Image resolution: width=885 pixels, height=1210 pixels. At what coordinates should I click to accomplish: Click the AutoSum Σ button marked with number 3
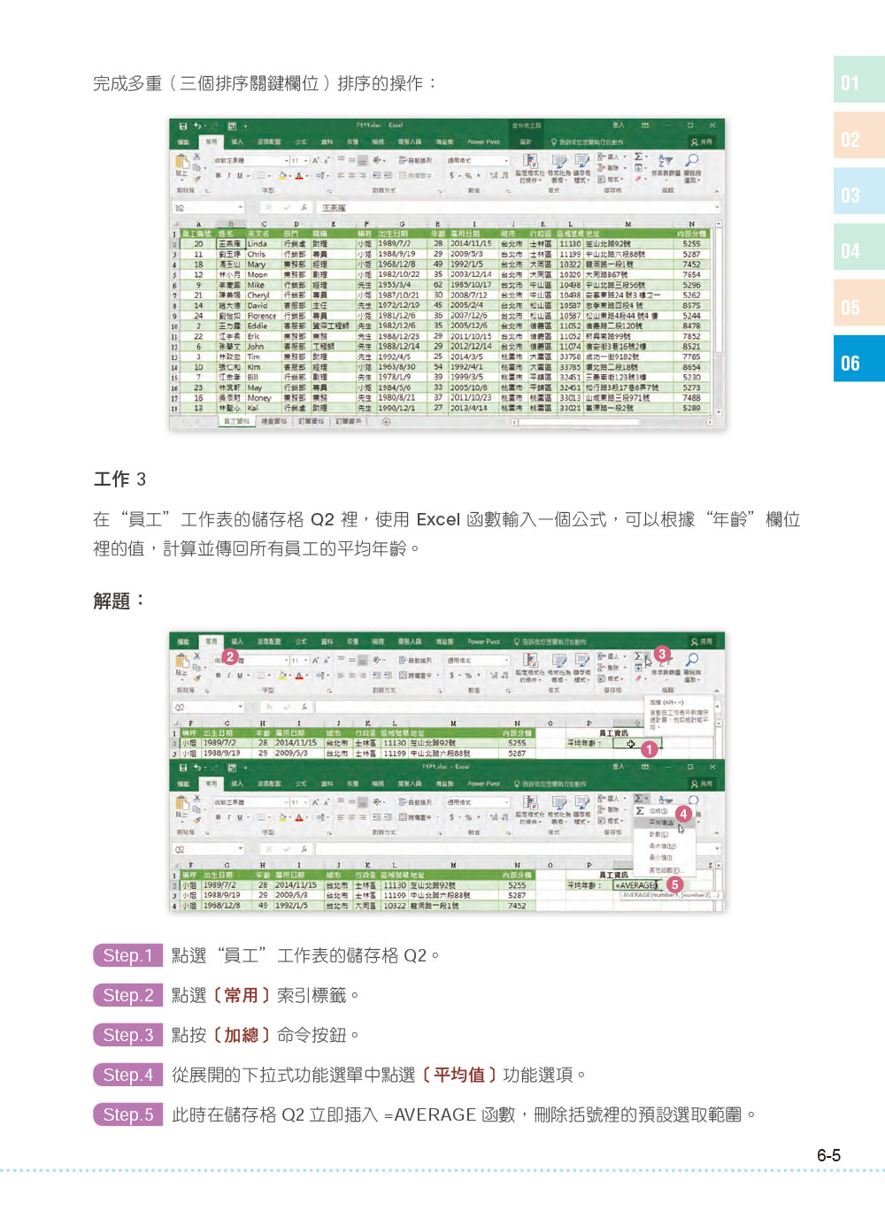click(x=639, y=657)
